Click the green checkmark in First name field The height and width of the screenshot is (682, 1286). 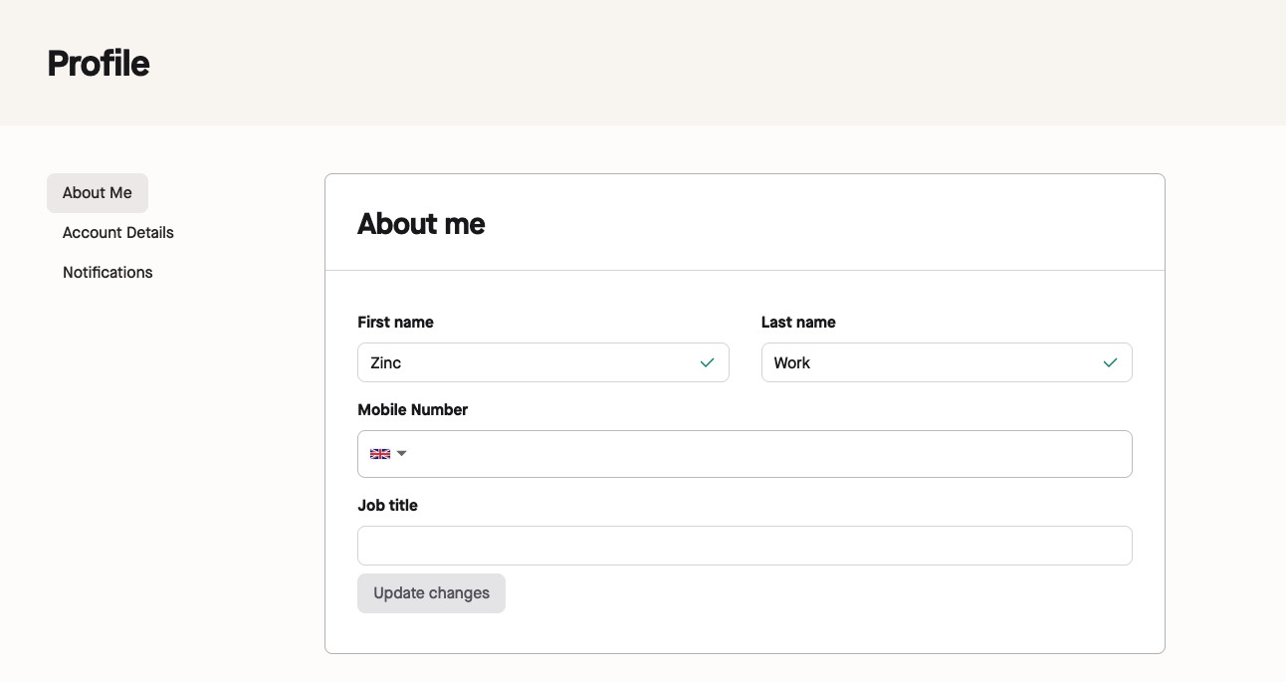707,363
